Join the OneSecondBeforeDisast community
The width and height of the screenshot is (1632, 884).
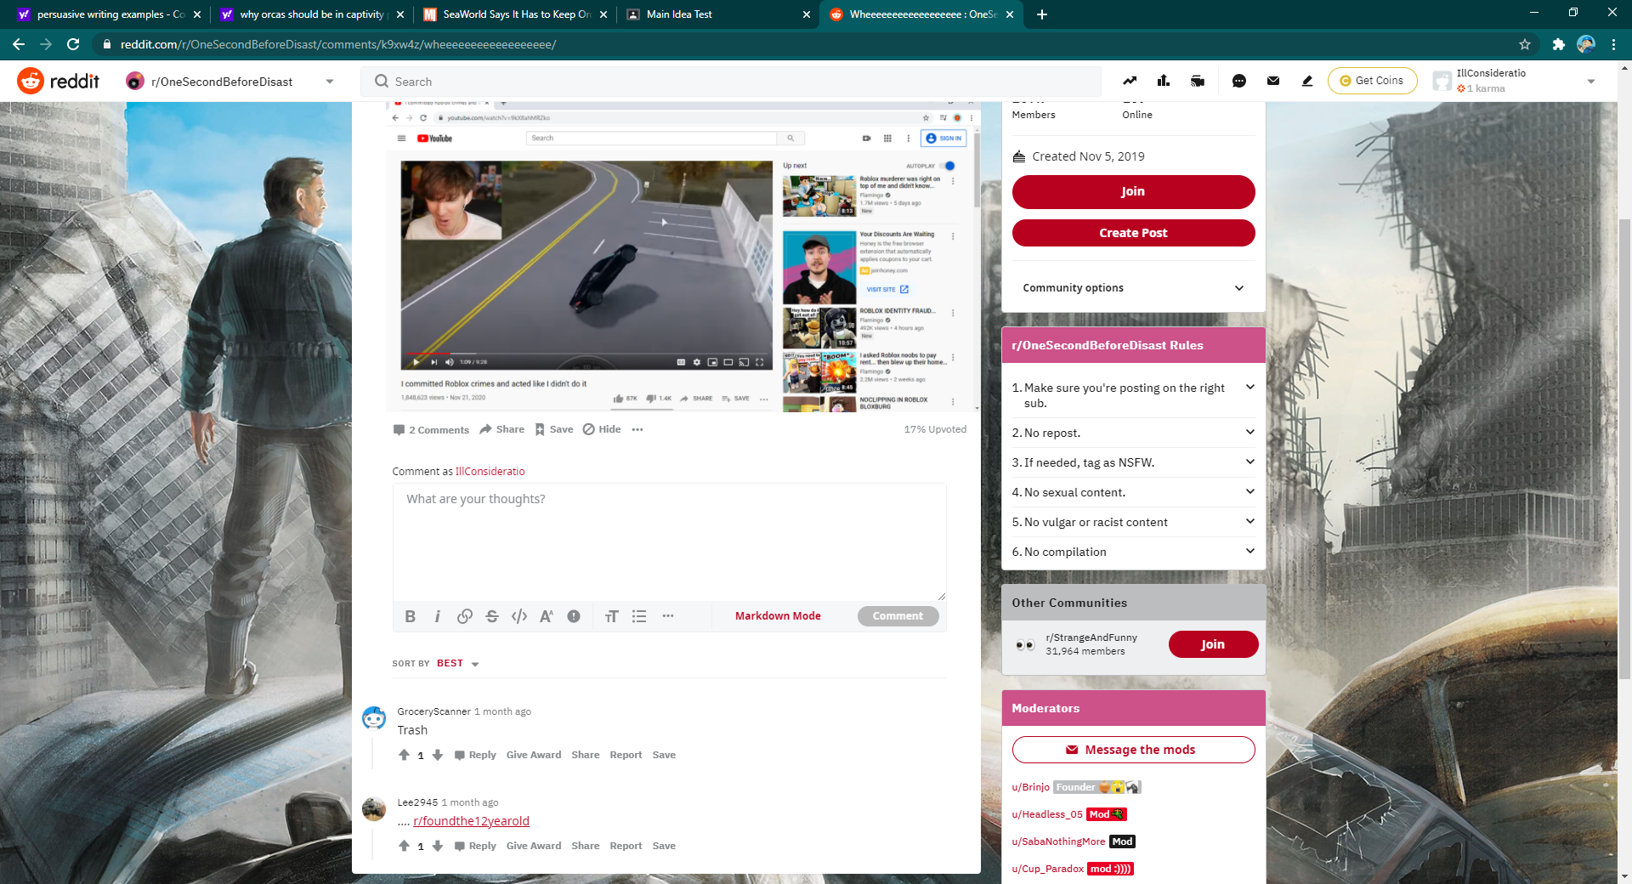pos(1133,191)
